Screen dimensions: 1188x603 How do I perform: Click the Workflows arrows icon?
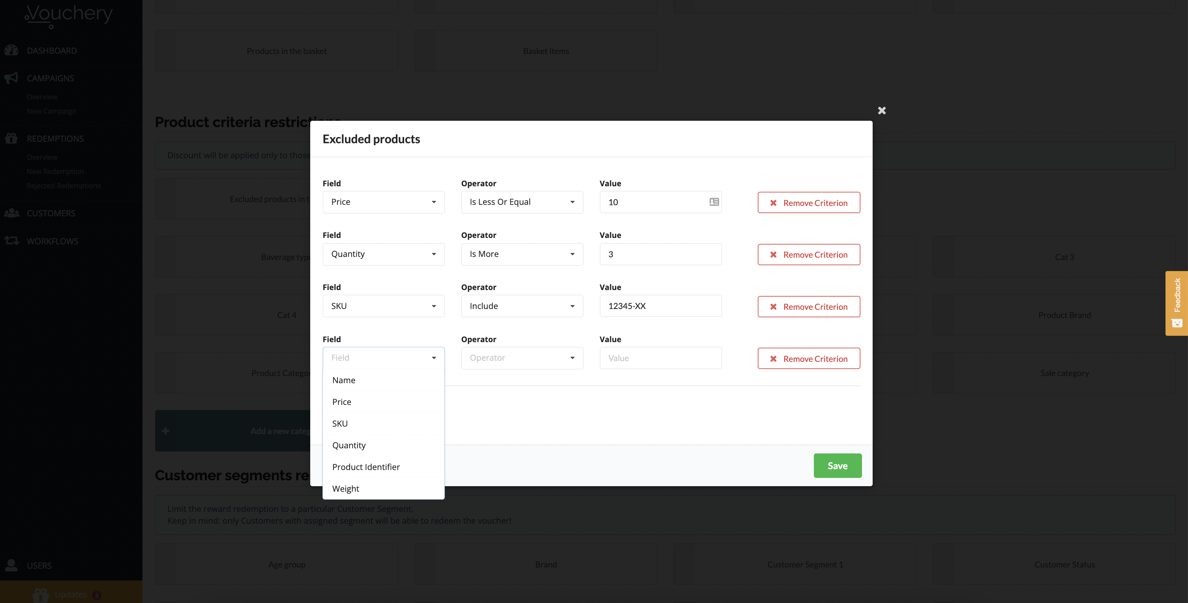11,241
